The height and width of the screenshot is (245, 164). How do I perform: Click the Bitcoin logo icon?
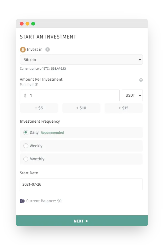coord(23,50)
